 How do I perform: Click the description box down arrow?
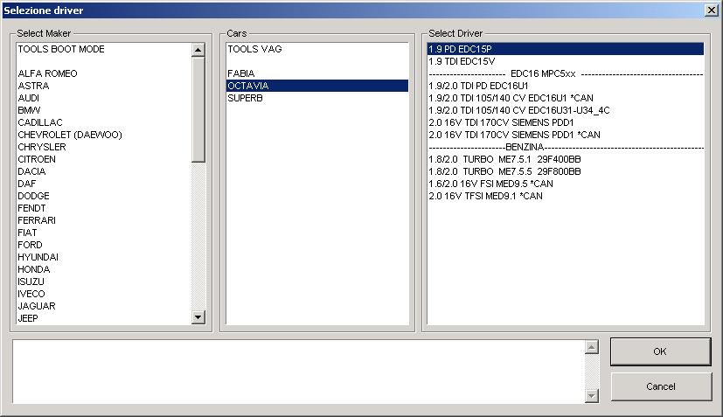(x=592, y=395)
